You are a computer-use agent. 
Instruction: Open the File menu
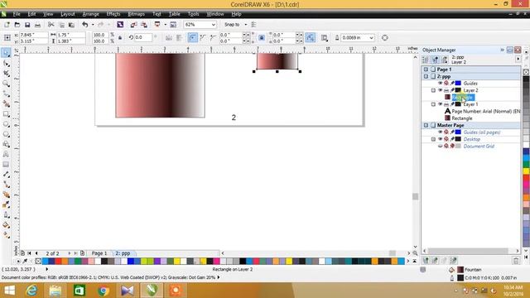(17, 14)
